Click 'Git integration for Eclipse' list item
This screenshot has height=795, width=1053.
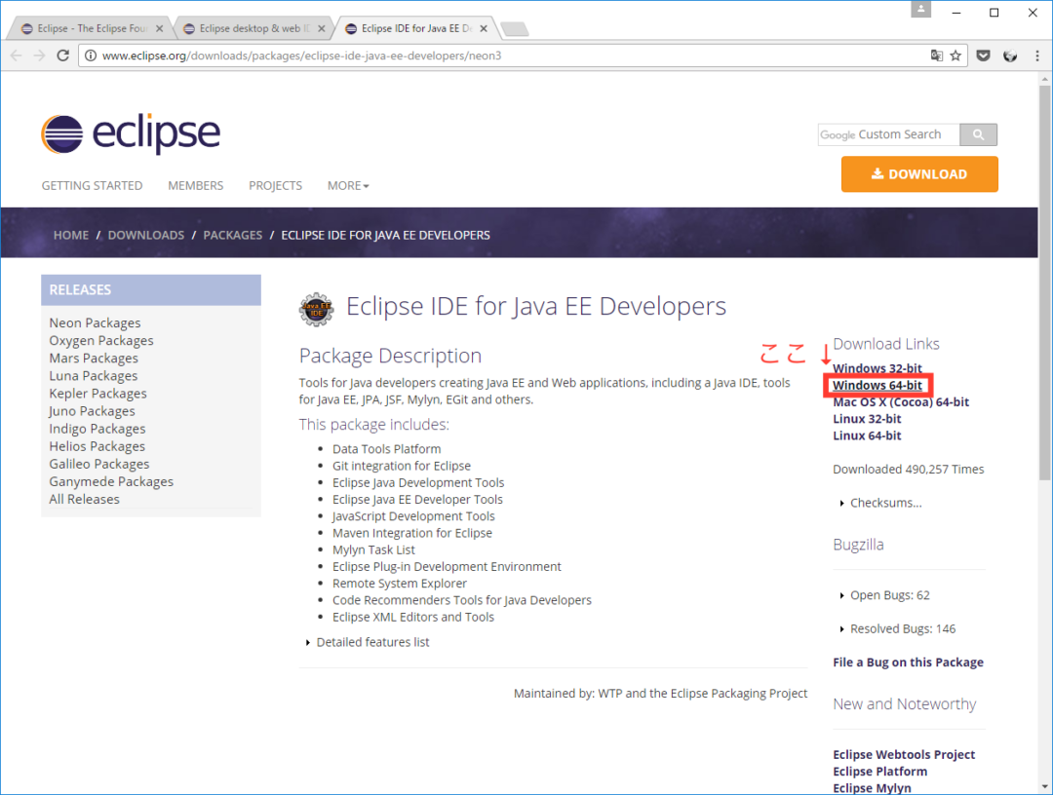pos(402,467)
